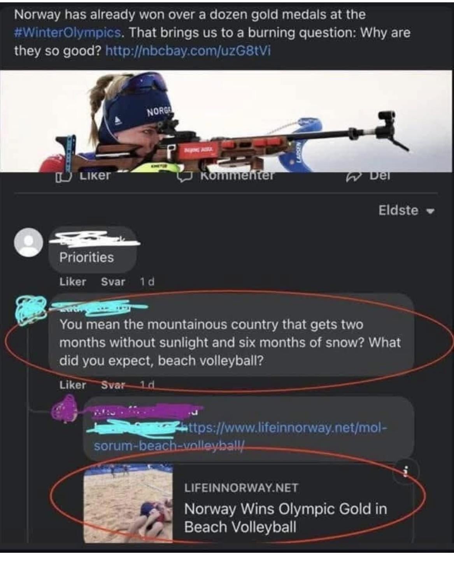Open the nbcbay.com article link

click(x=188, y=51)
